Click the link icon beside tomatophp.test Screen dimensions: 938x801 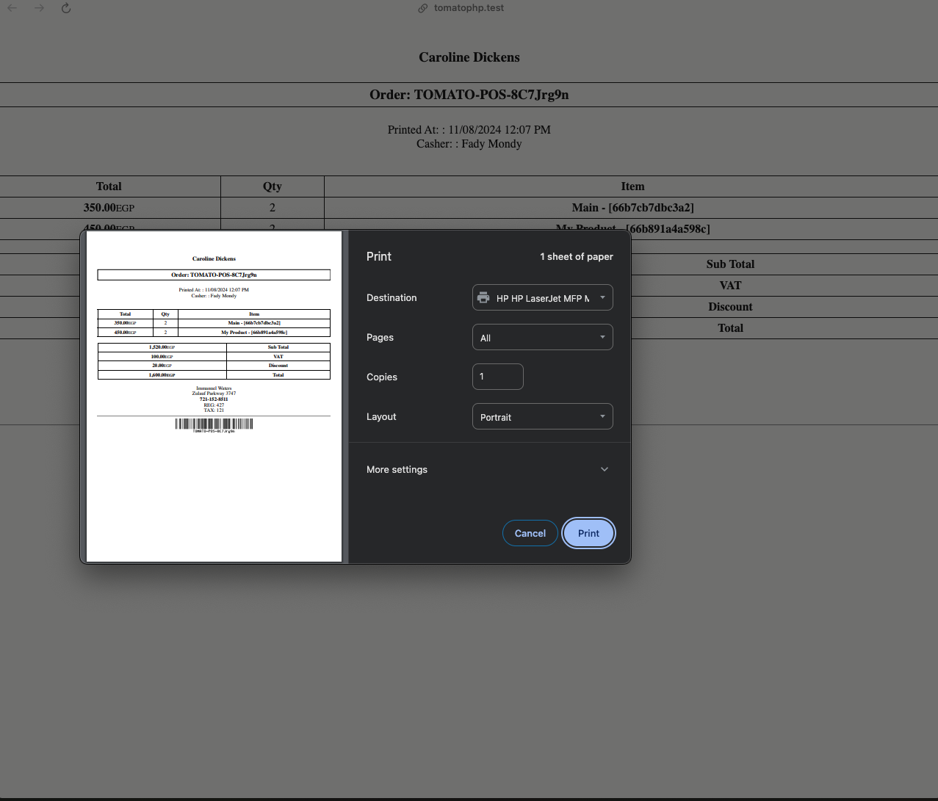pyautogui.click(x=422, y=9)
